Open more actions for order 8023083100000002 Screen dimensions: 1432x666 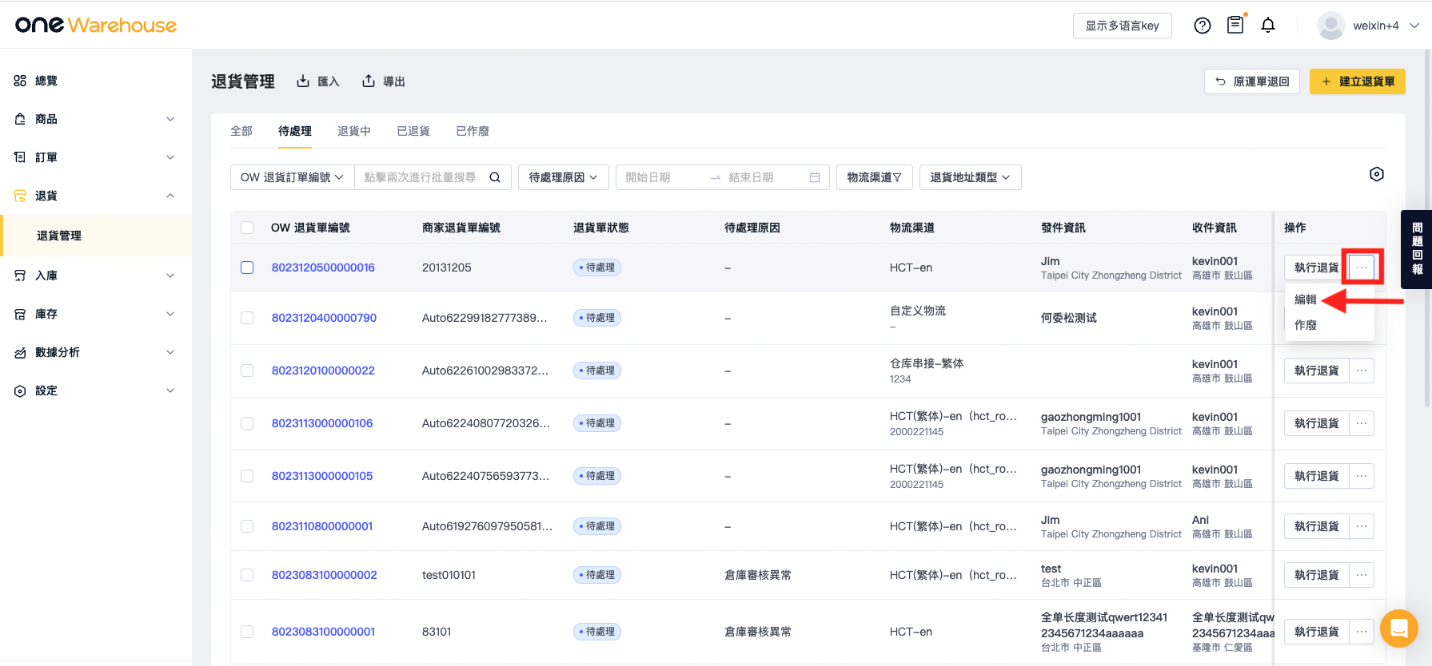(x=1362, y=575)
